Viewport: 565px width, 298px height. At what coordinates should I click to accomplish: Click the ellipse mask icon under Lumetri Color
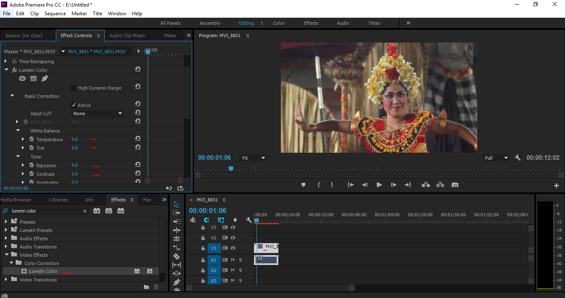tap(22, 78)
